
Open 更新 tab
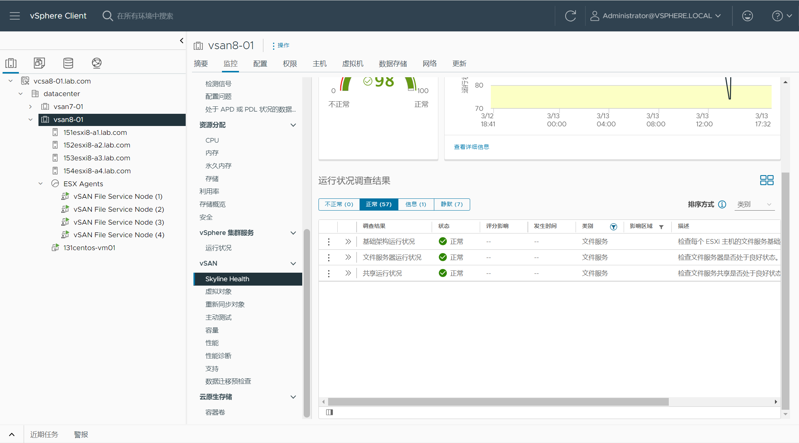pos(459,64)
